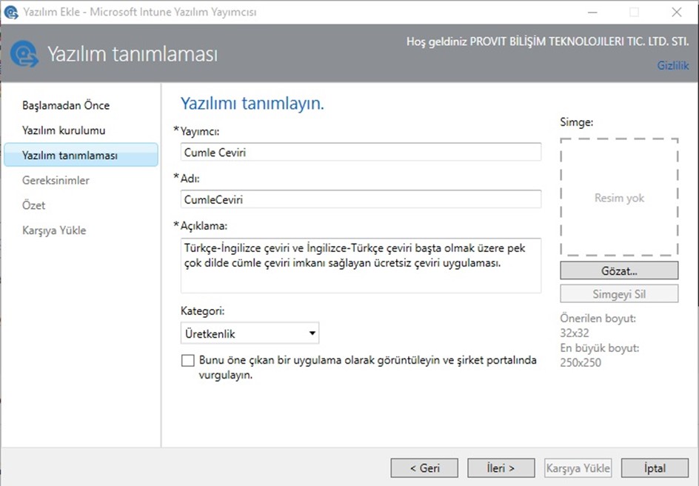Viewport: 699px width, 486px height.
Task: Open the Gizlilik privacy link
Action: [672, 65]
